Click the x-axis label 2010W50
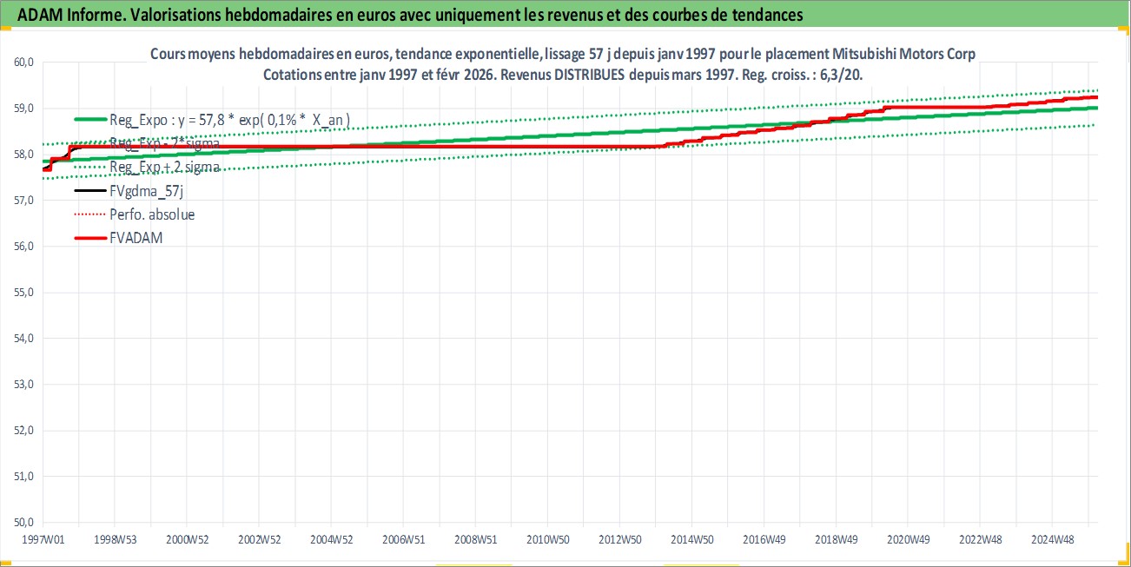Screen dimensions: 1131x567 click(x=548, y=540)
